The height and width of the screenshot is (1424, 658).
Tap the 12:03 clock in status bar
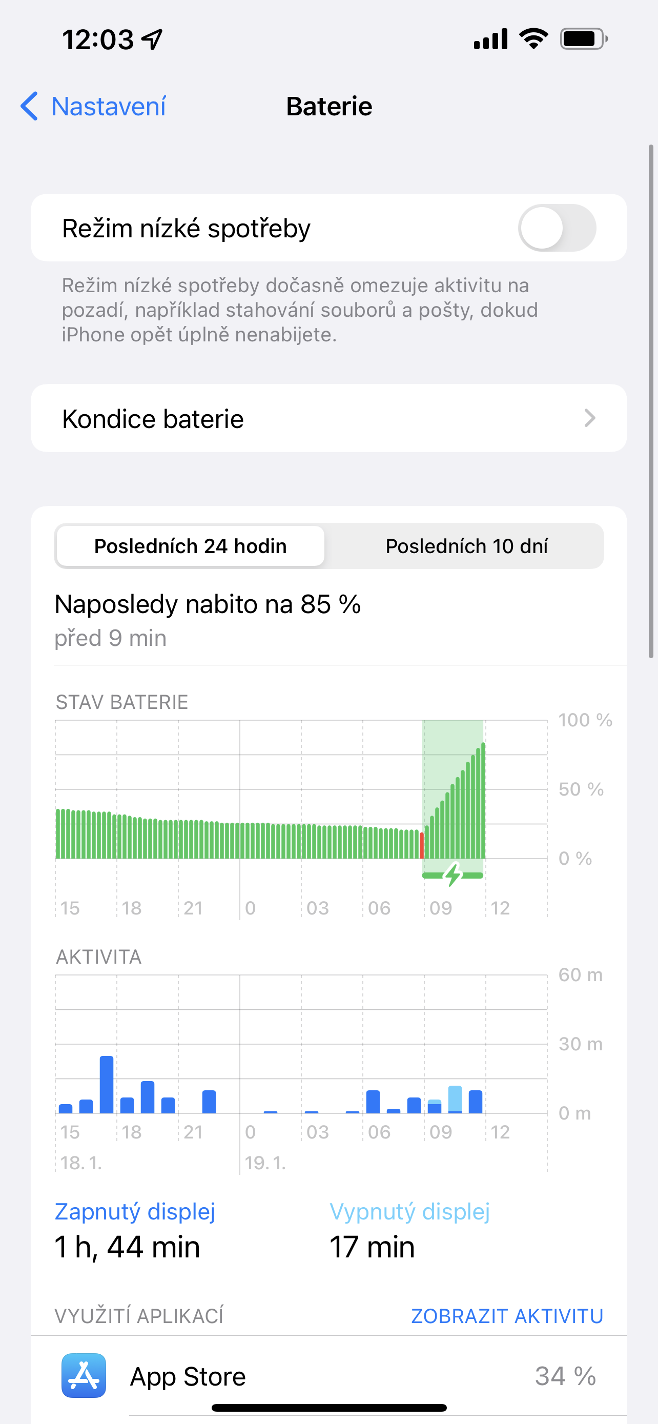98,39
